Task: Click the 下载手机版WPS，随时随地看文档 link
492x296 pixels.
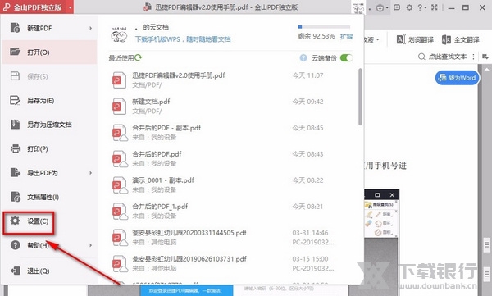Action: tap(183, 39)
